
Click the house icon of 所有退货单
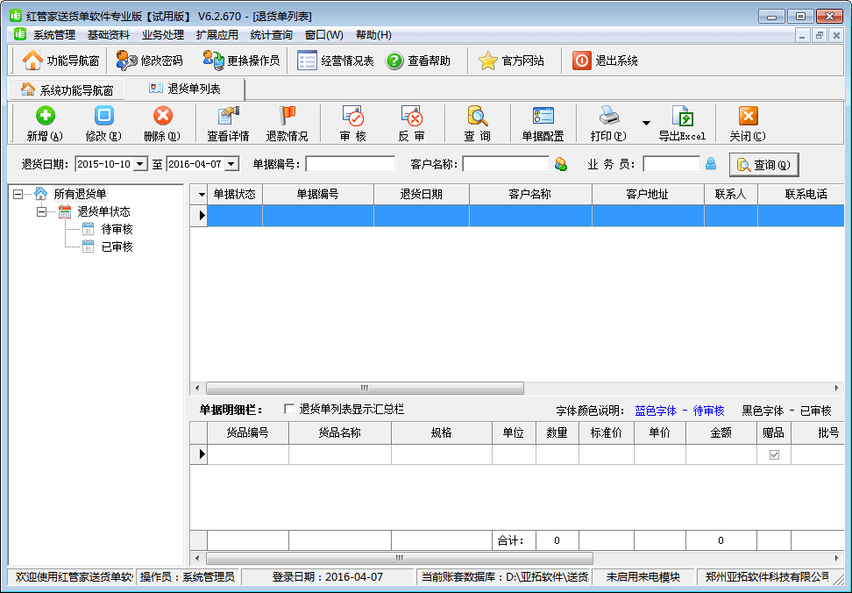coord(40,194)
